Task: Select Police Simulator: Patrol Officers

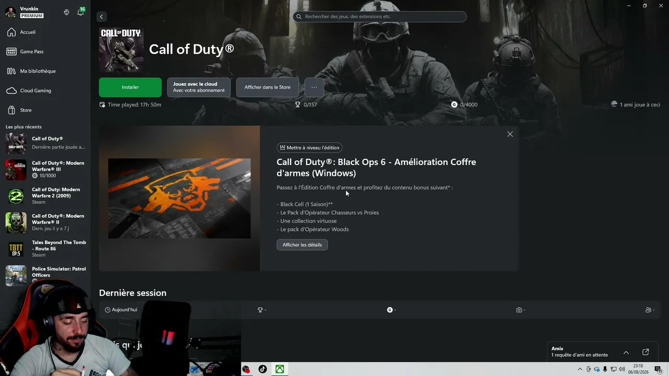Action: [x=45, y=275]
